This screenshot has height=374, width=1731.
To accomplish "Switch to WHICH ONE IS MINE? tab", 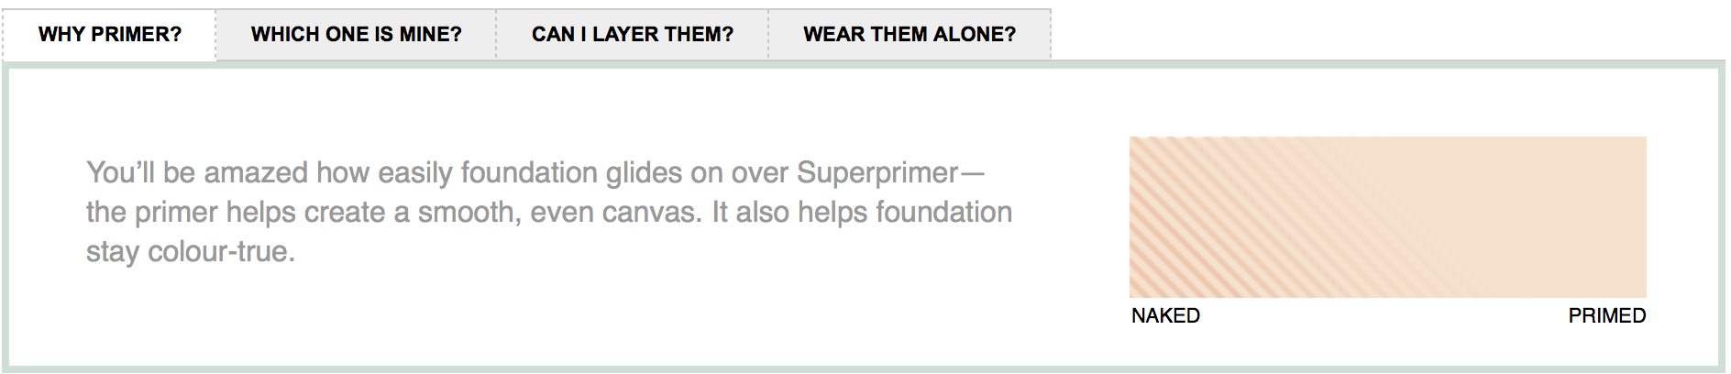I will click(357, 35).
